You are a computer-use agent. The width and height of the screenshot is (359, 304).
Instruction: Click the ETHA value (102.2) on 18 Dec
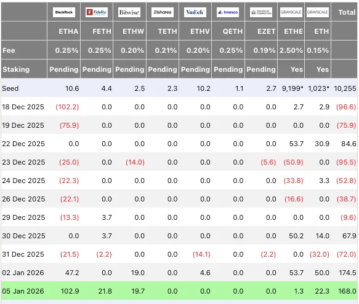pyautogui.click(x=67, y=107)
